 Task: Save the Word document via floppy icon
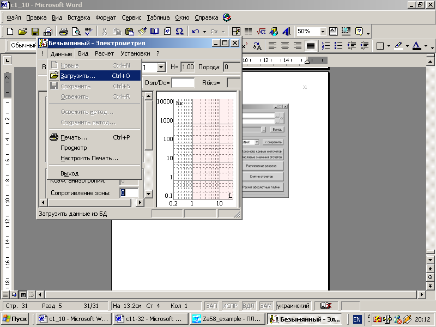35,32
